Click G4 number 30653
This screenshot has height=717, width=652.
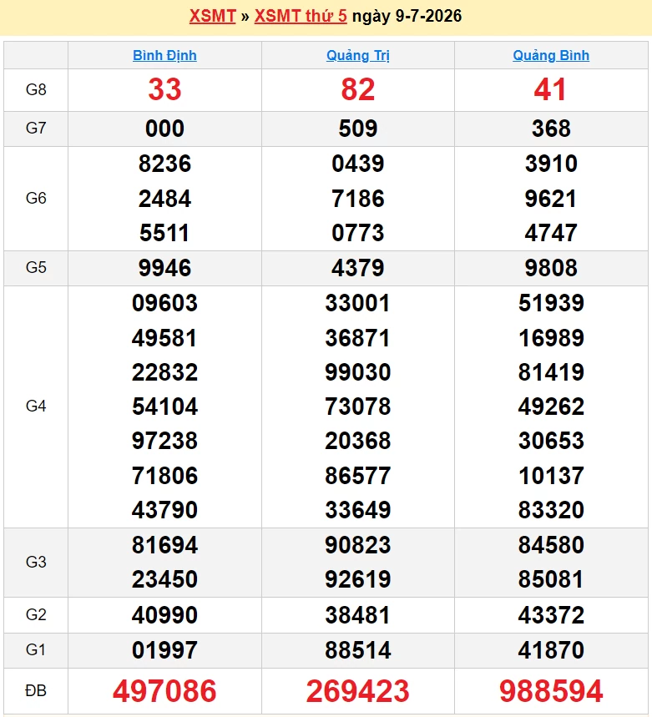(x=551, y=441)
